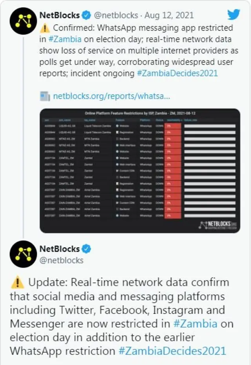Click warning emoji before "Update" text
This screenshot has width=251, height=365.
pyautogui.click(x=17, y=282)
